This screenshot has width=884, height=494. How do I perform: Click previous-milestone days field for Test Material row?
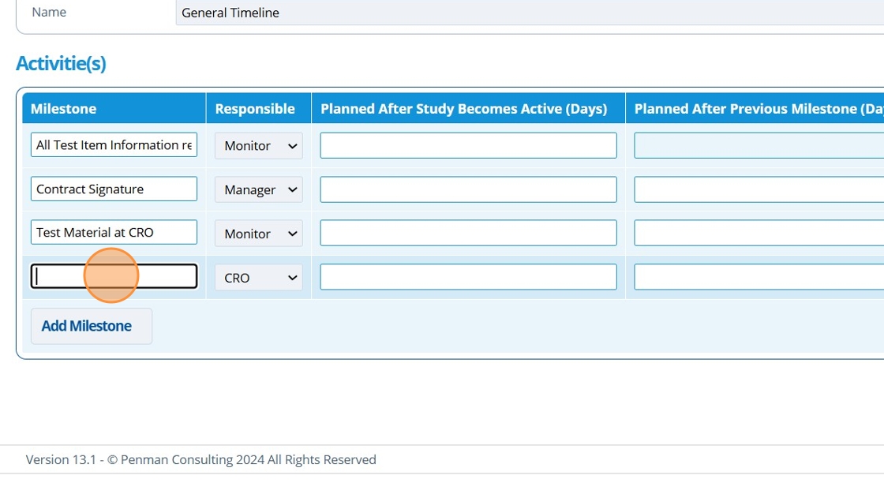point(758,233)
